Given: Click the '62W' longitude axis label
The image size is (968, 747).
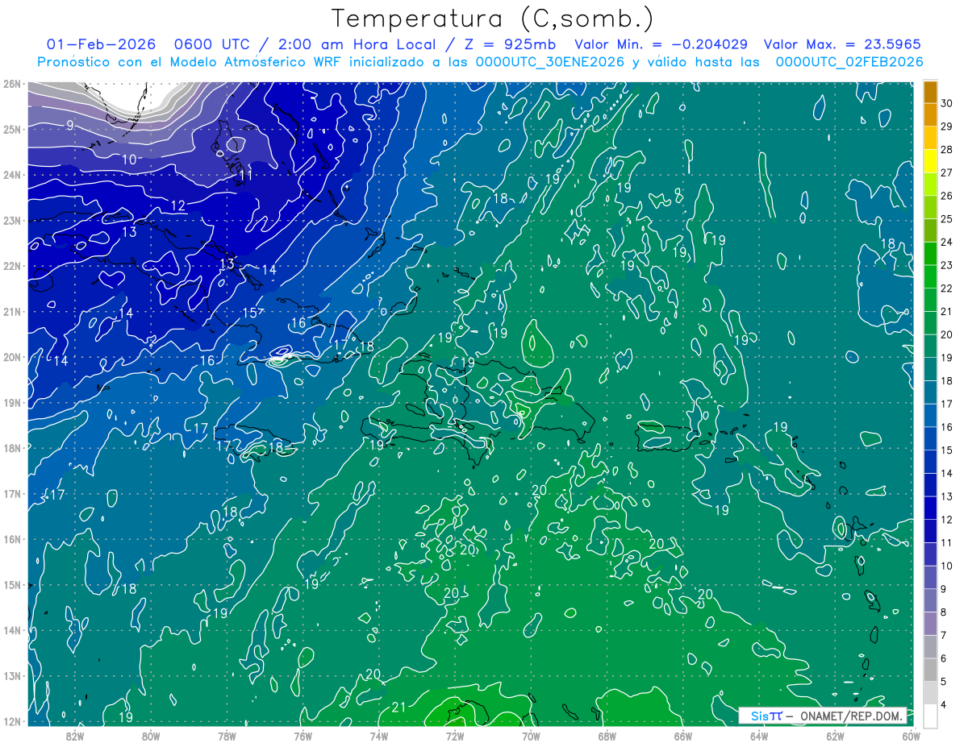Looking at the screenshot, I should 835,737.
